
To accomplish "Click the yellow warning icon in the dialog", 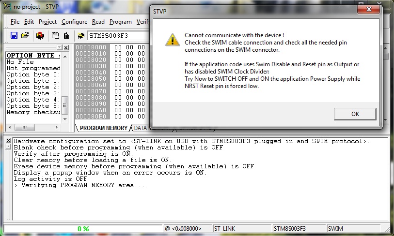I will pos(173,40).
